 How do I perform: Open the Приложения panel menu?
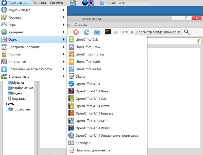pyautogui.click(x=15, y=3)
